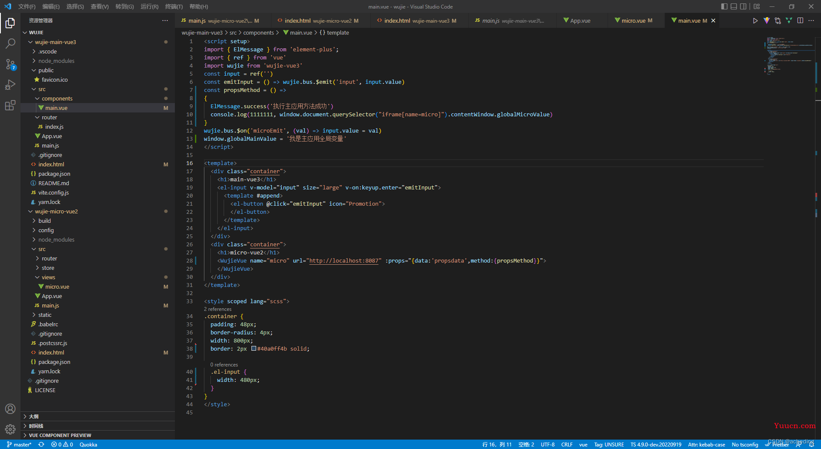Click the Prettier status bar button
This screenshot has height=449, width=821.
point(777,444)
